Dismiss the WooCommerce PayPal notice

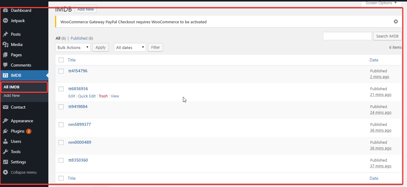pos(396,21)
